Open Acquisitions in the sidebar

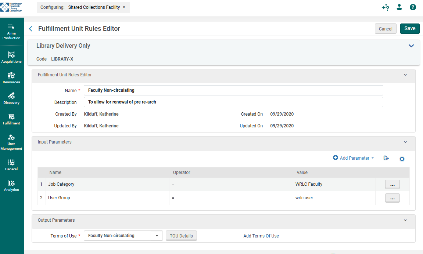pyautogui.click(x=11, y=57)
